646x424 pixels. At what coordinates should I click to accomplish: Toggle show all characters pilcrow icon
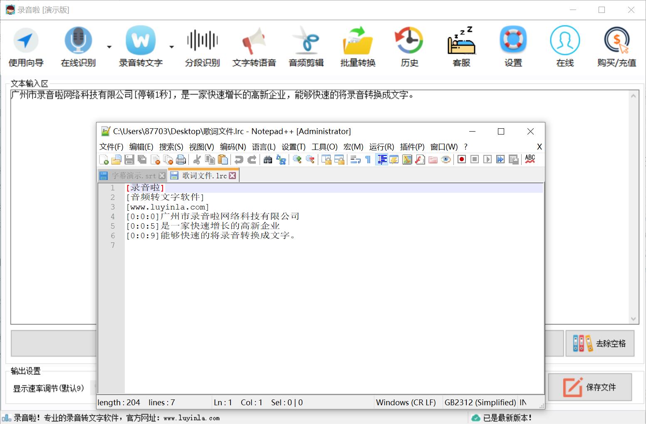(368, 160)
